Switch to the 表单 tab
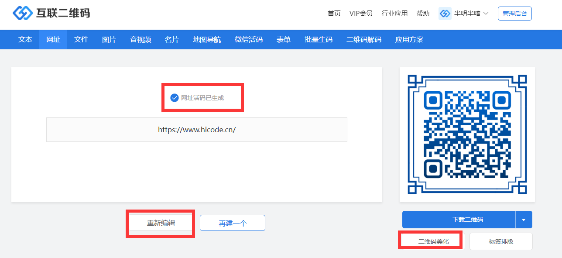Viewport: 562px width, 258px height. point(284,40)
